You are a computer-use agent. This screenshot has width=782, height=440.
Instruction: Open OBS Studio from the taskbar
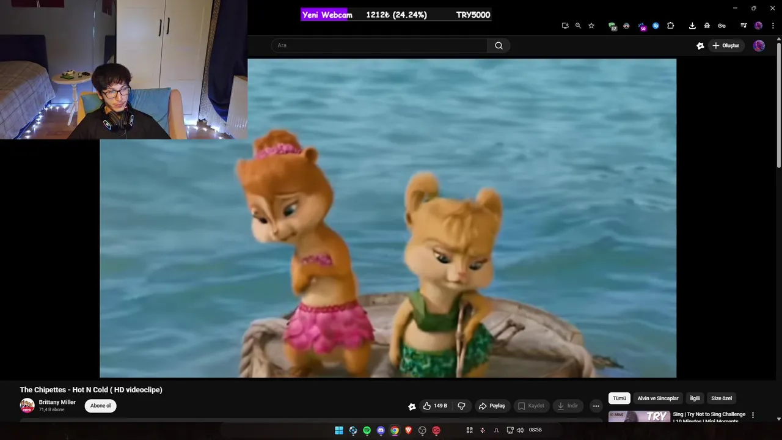(x=422, y=430)
